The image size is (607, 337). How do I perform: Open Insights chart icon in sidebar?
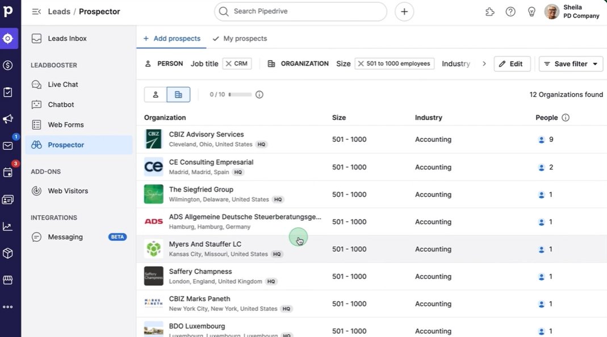tap(8, 226)
